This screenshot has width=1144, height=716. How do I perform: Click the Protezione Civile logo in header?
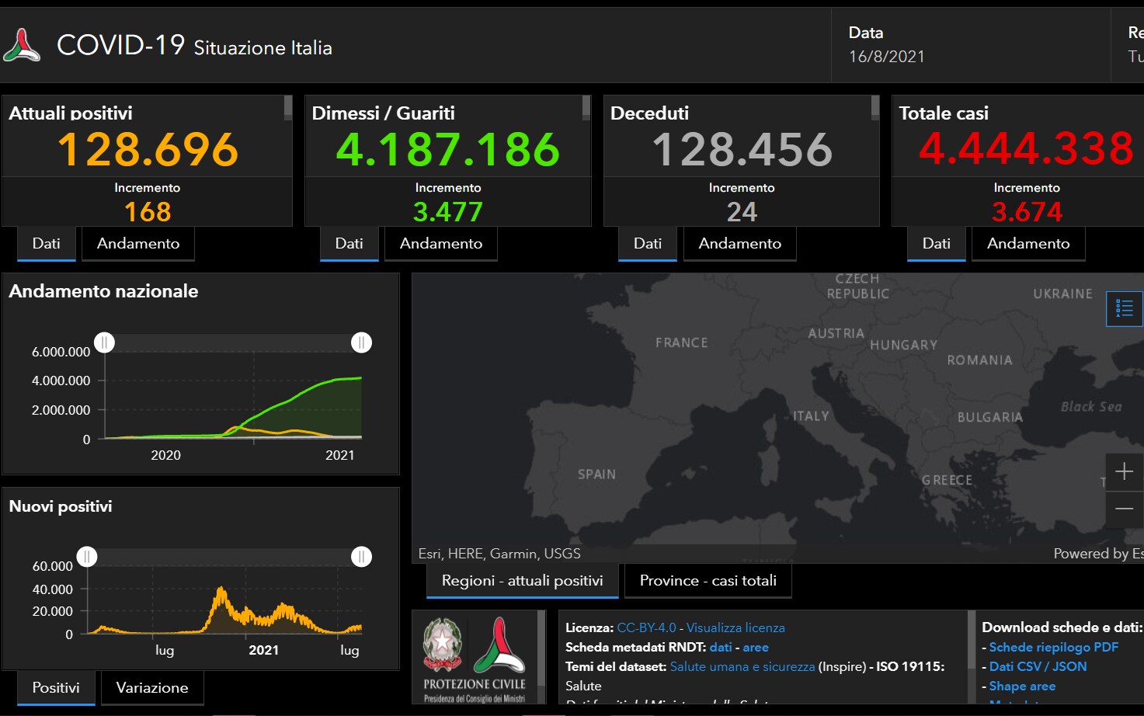22,46
